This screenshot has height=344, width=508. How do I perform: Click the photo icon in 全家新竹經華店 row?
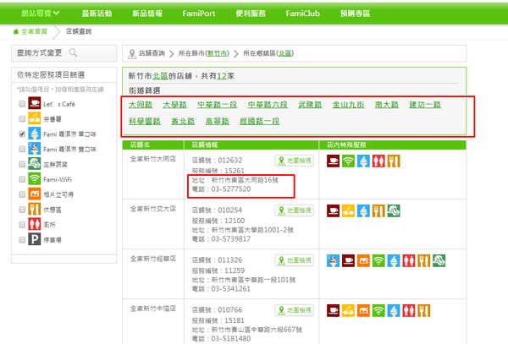(363, 260)
